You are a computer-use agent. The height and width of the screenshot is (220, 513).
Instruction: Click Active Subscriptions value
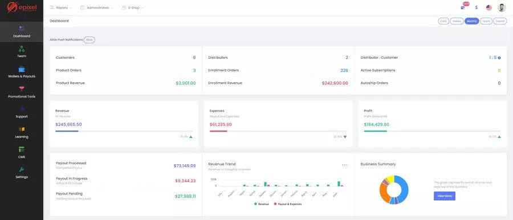pyautogui.click(x=499, y=70)
